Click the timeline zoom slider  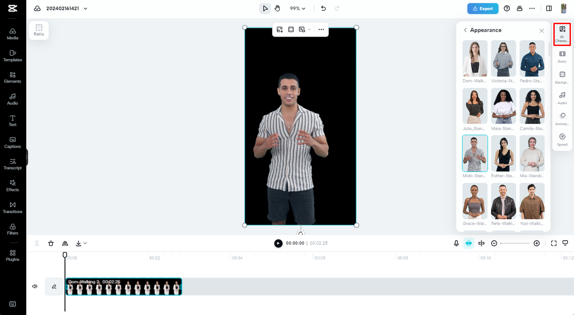point(515,243)
